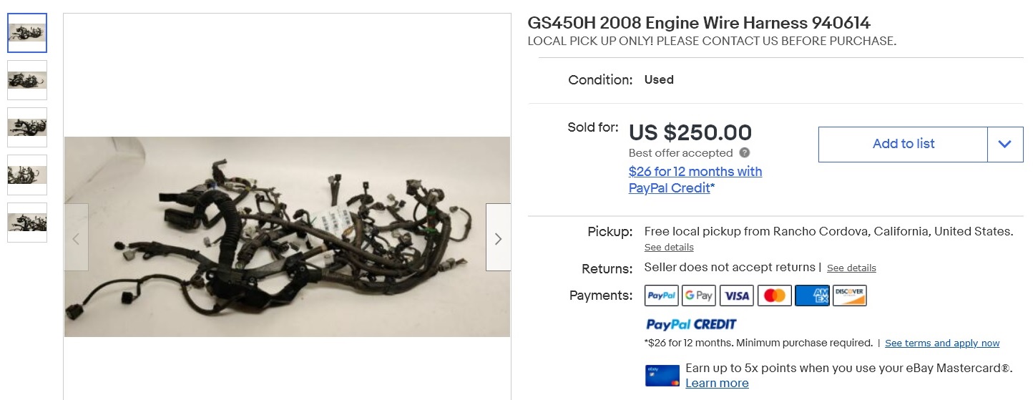This screenshot has width=1033, height=400.
Task: Click the Google Pay payment icon
Action: pyautogui.click(x=699, y=296)
